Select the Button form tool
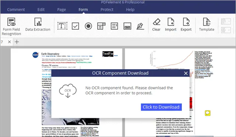This screenshot has width=236, height=137. tap(127, 26)
